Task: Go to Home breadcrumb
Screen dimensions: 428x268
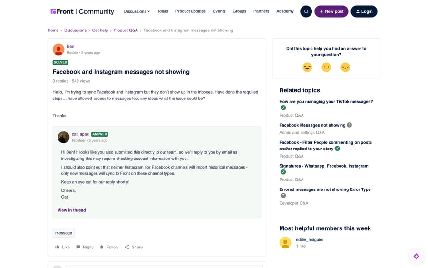Action: click(53, 30)
